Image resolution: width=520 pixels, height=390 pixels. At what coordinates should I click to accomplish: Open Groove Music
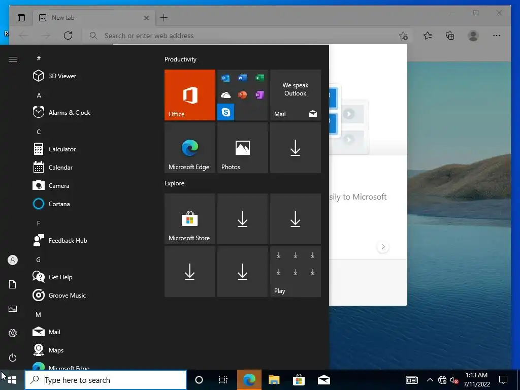89,295
